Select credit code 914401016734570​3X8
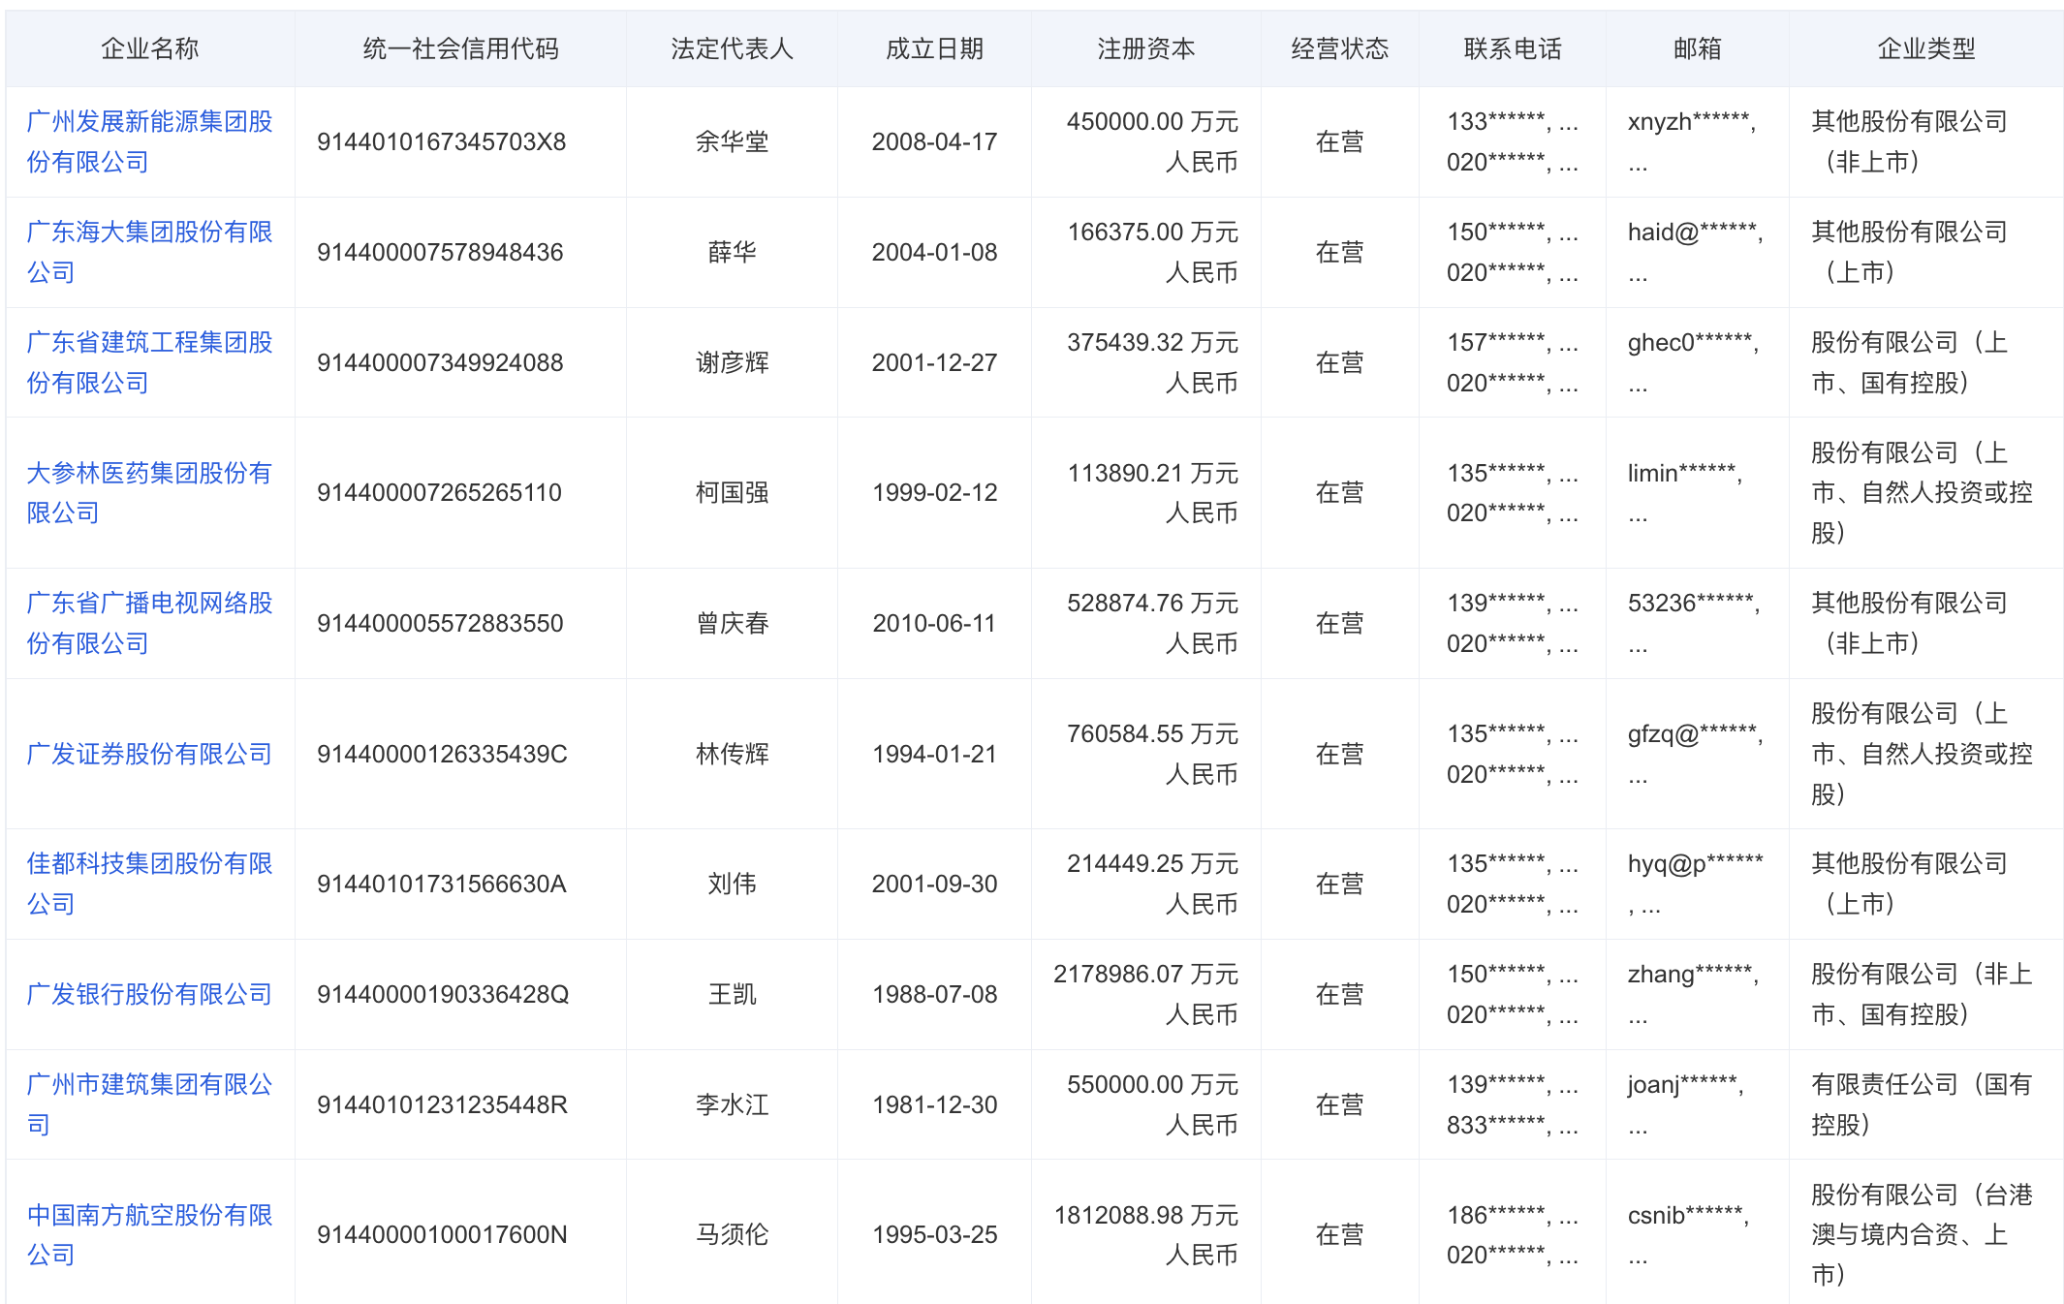The image size is (2064, 1304). tap(442, 141)
